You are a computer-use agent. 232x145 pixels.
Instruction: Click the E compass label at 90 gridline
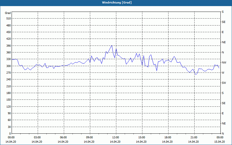point(223,113)
